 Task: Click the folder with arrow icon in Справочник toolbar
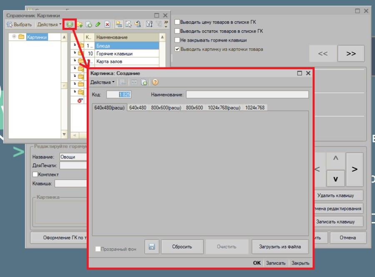138,24
